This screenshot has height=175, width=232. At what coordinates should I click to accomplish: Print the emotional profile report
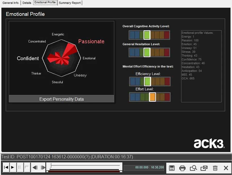pyautogui.click(x=183, y=168)
